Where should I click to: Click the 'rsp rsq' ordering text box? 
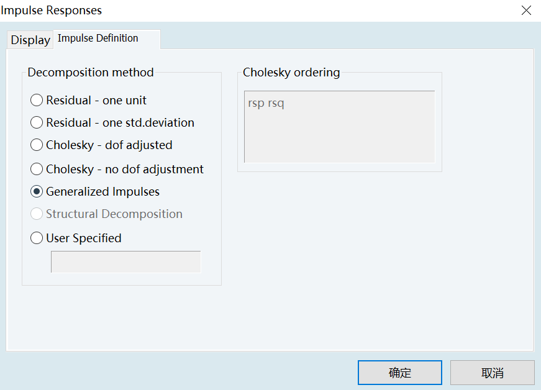click(339, 127)
